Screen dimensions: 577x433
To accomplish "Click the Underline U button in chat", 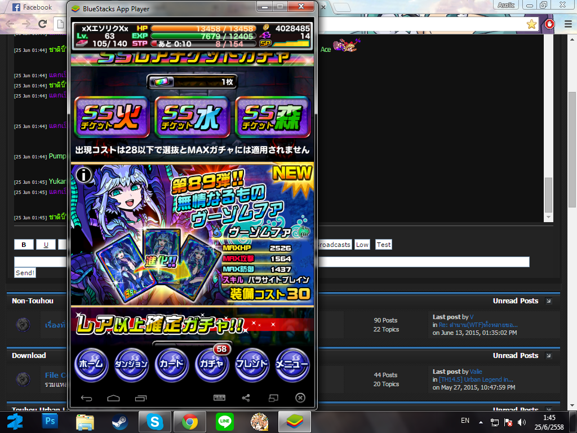I will (x=46, y=245).
